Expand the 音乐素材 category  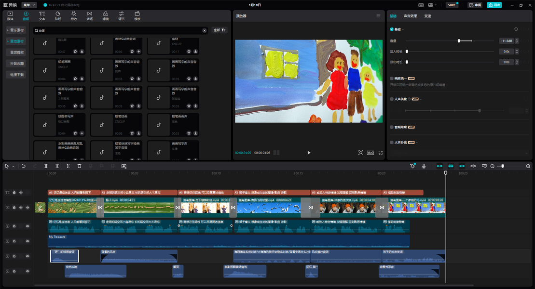16,30
